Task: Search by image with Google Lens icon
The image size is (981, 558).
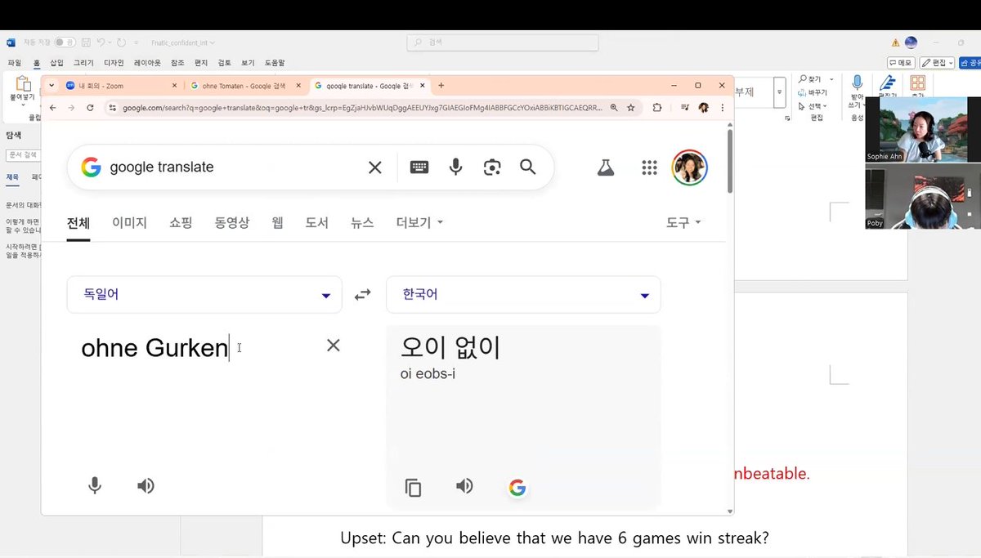Action: pyautogui.click(x=491, y=167)
